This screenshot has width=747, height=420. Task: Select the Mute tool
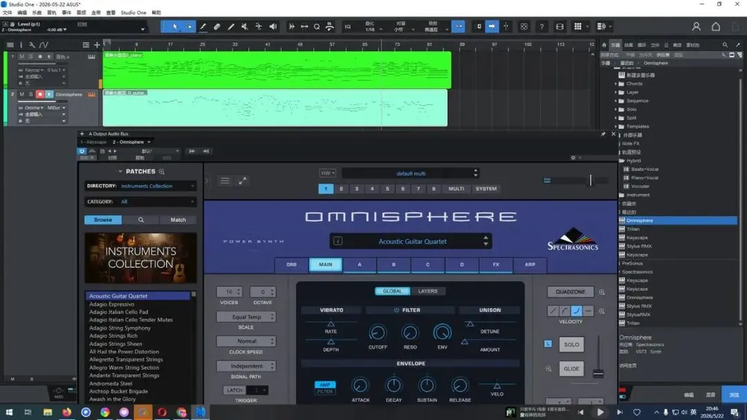click(245, 27)
